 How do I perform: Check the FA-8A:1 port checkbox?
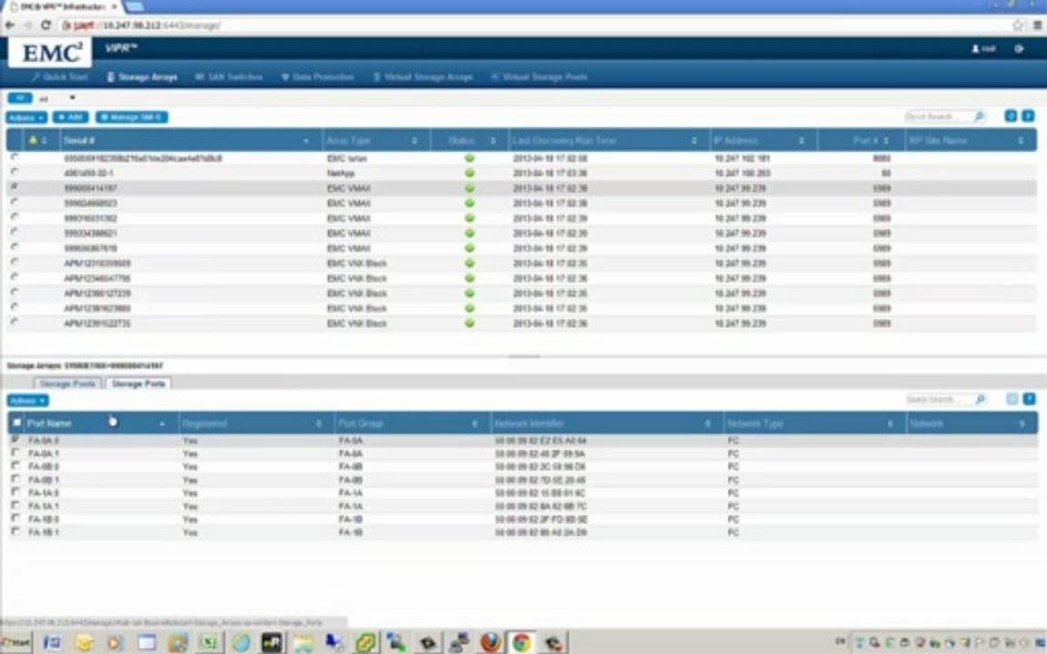pyautogui.click(x=15, y=453)
